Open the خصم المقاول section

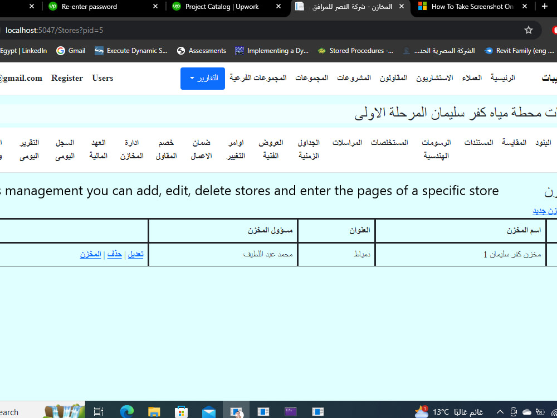coord(166,149)
